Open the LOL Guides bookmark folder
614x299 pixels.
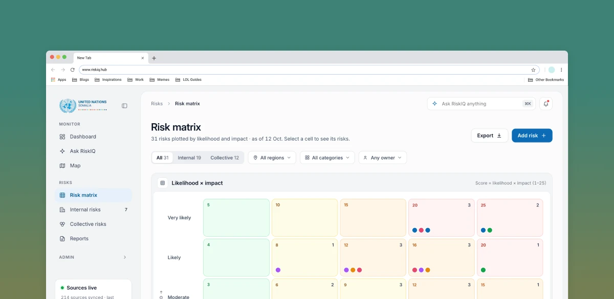188,80
